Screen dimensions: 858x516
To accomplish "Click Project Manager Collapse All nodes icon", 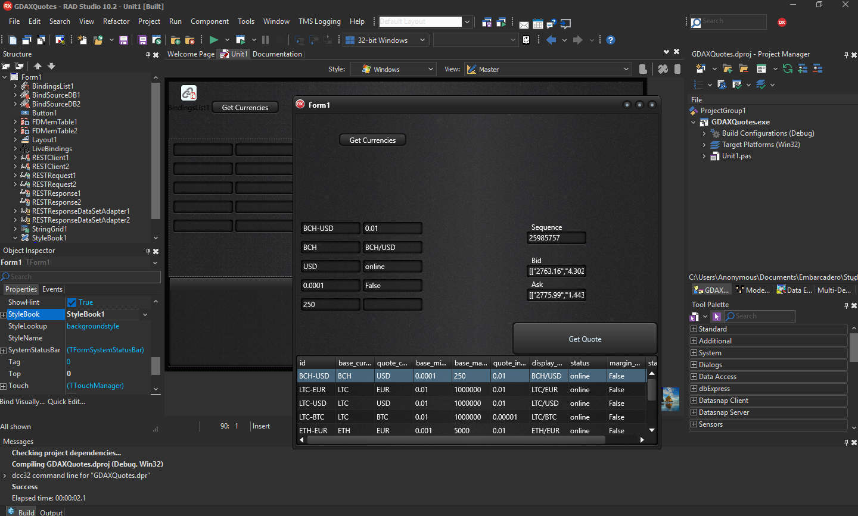I will [817, 68].
